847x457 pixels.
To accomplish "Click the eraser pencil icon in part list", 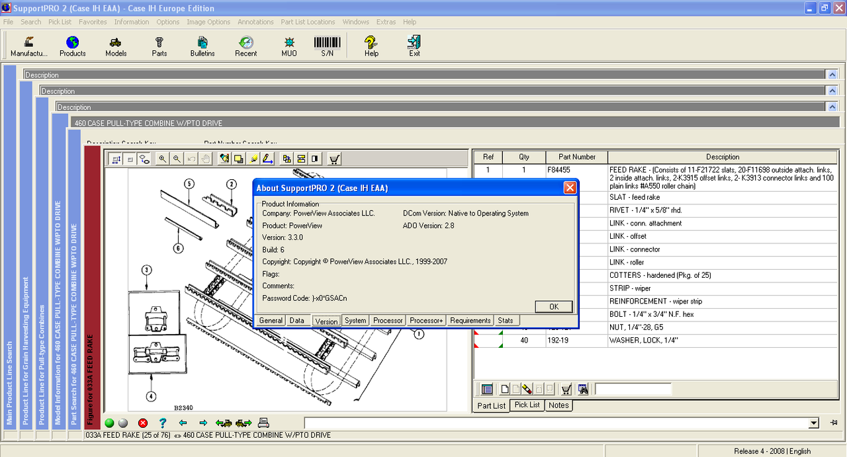I will pyautogui.click(x=527, y=389).
